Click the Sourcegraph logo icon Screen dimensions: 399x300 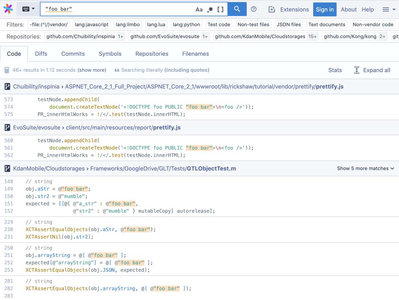tap(8, 9)
